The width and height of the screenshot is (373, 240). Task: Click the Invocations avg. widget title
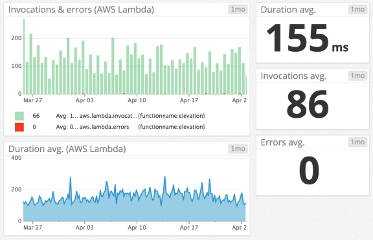[293, 76]
